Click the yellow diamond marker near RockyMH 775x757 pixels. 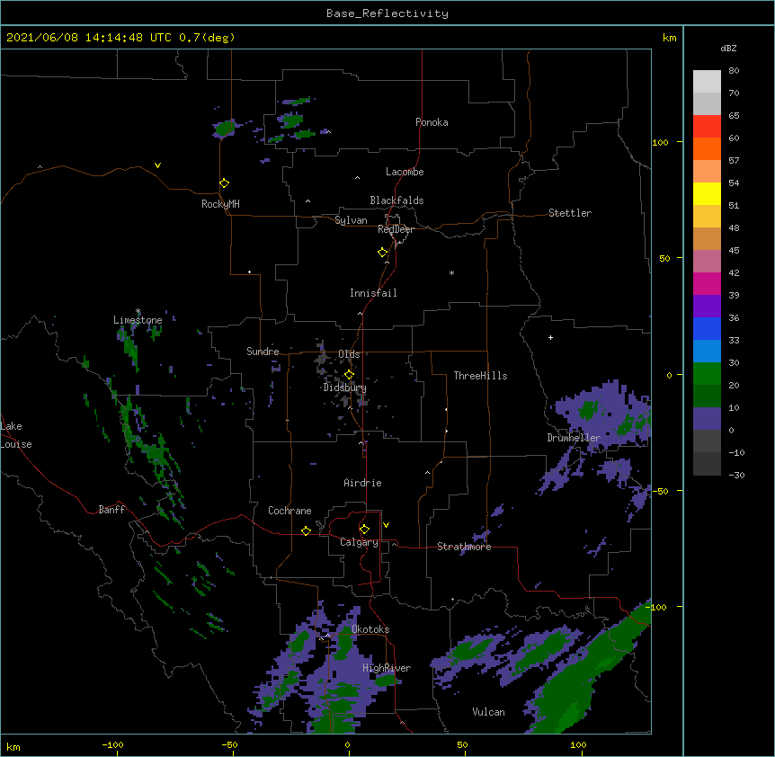[x=224, y=183]
